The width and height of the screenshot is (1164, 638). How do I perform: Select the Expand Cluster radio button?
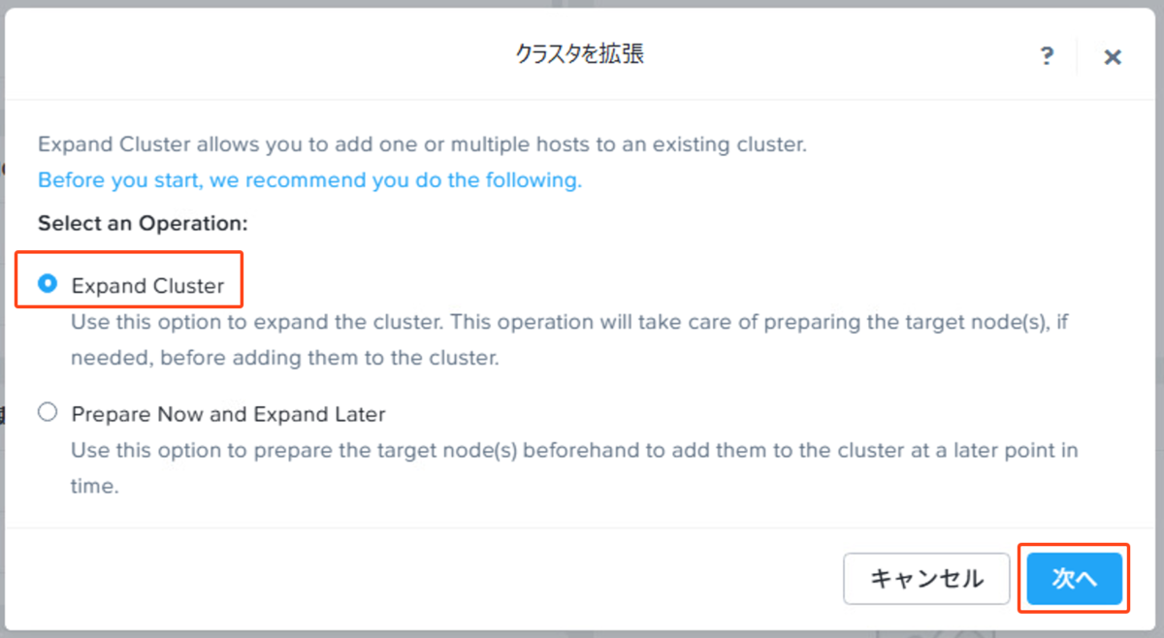[48, 284]
